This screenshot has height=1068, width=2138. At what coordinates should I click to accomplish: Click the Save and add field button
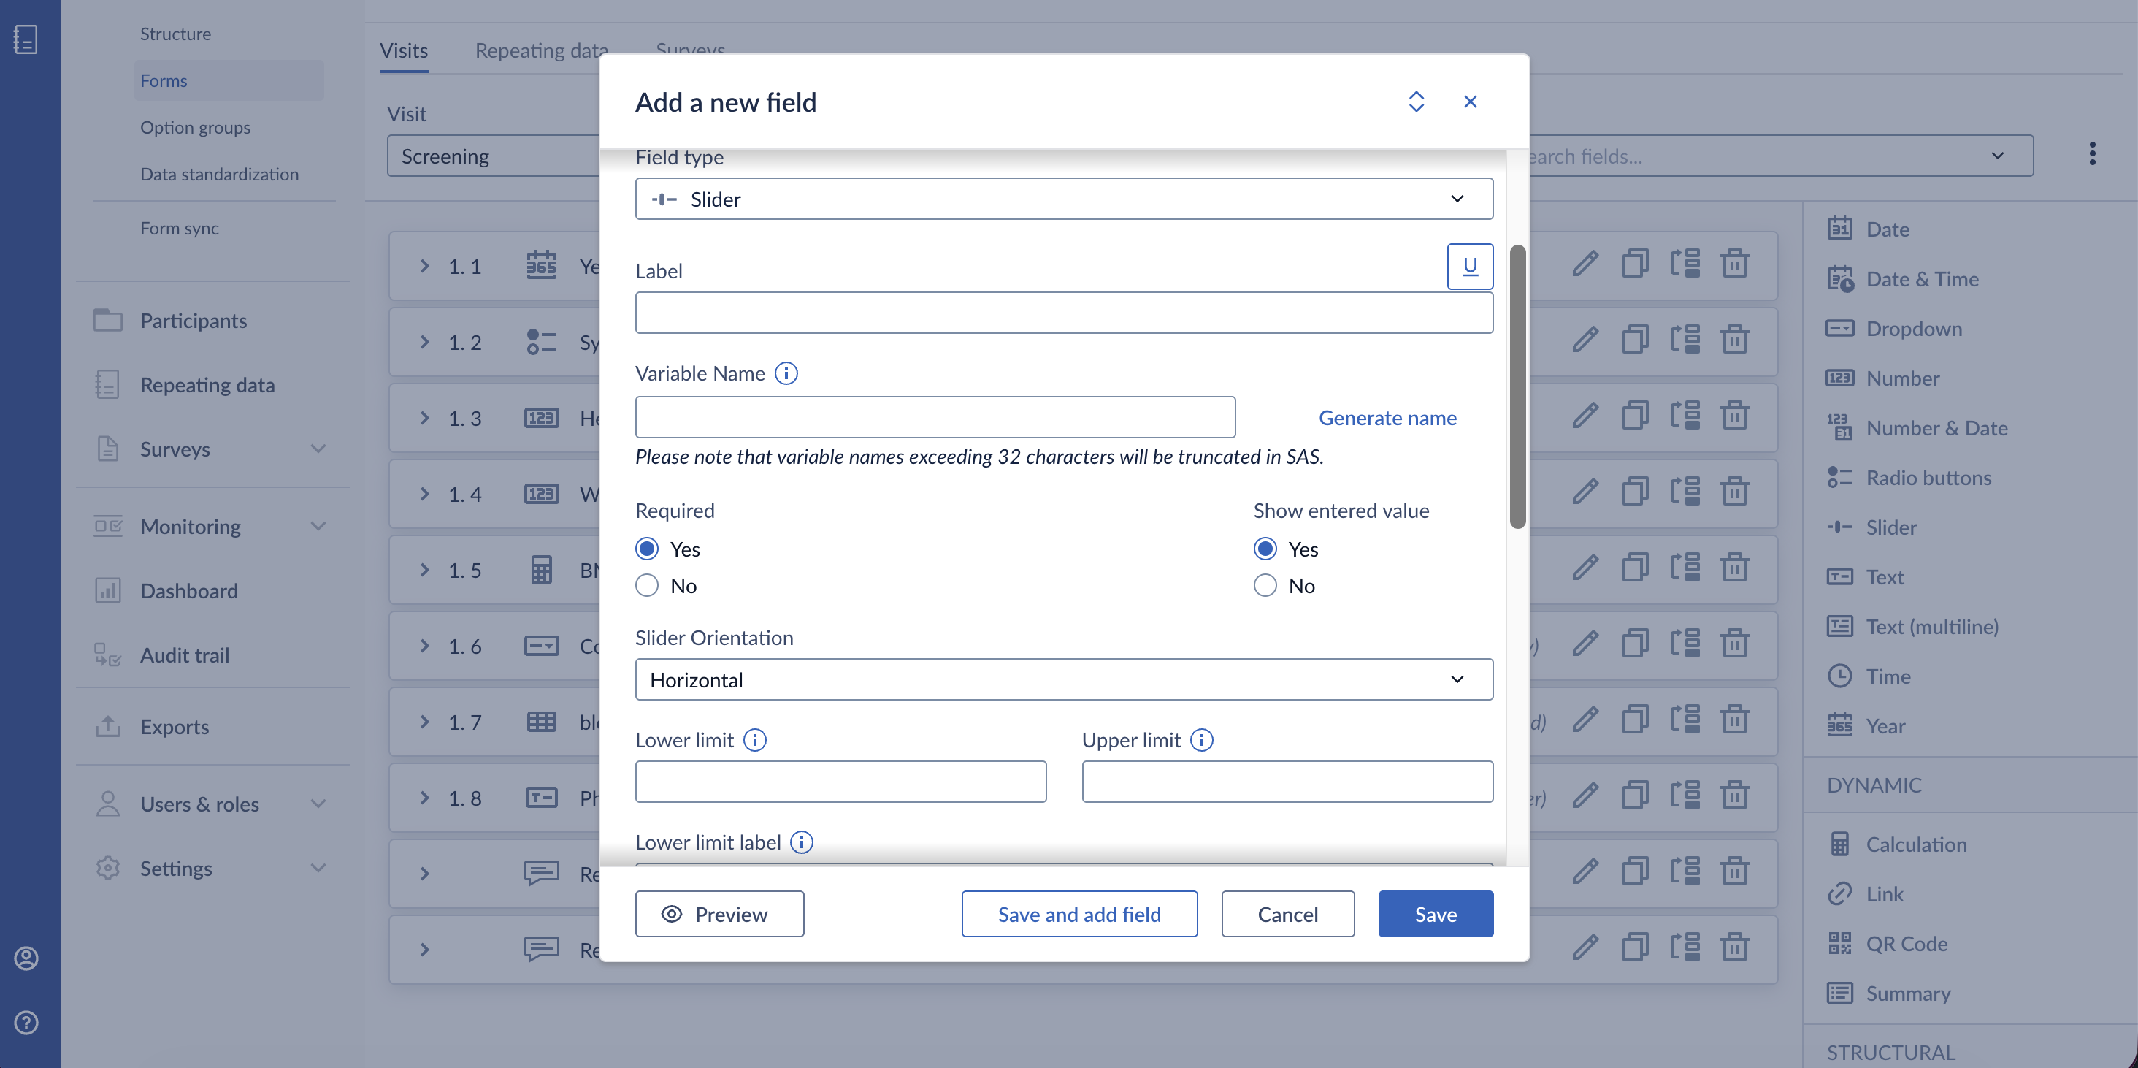tap(1079, 915)
